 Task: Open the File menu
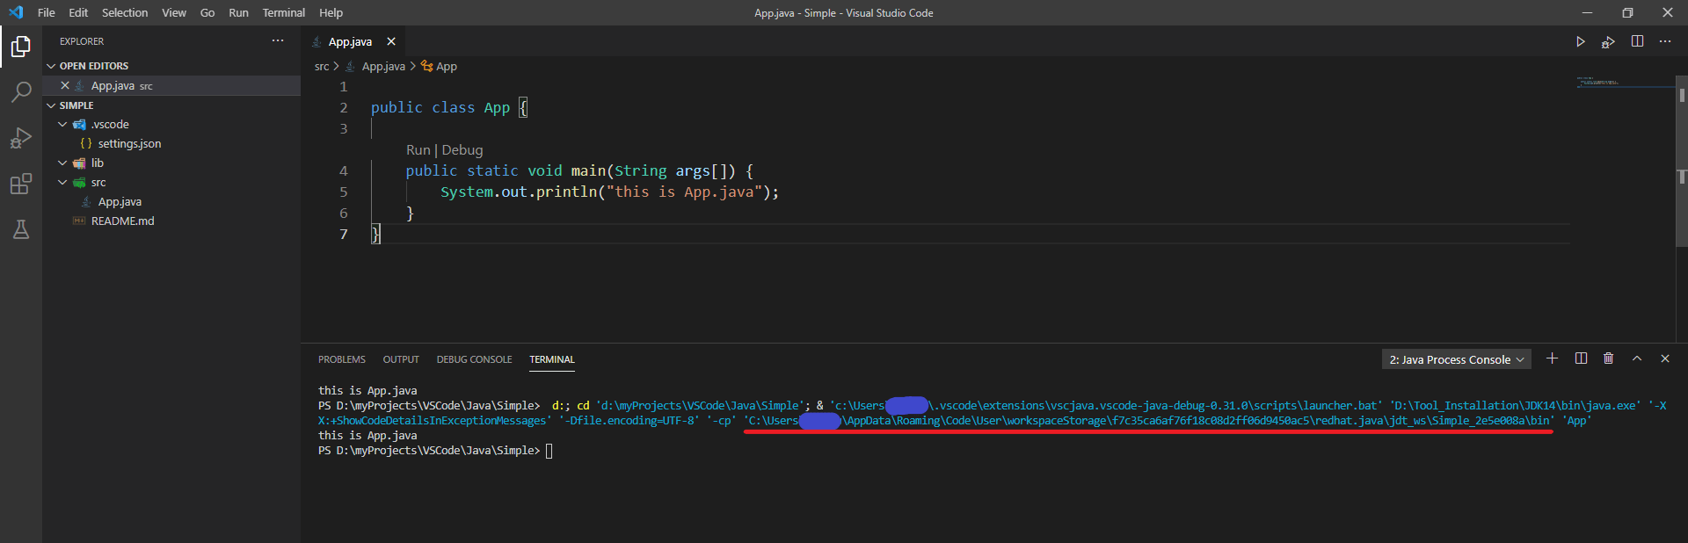[47, 12]
